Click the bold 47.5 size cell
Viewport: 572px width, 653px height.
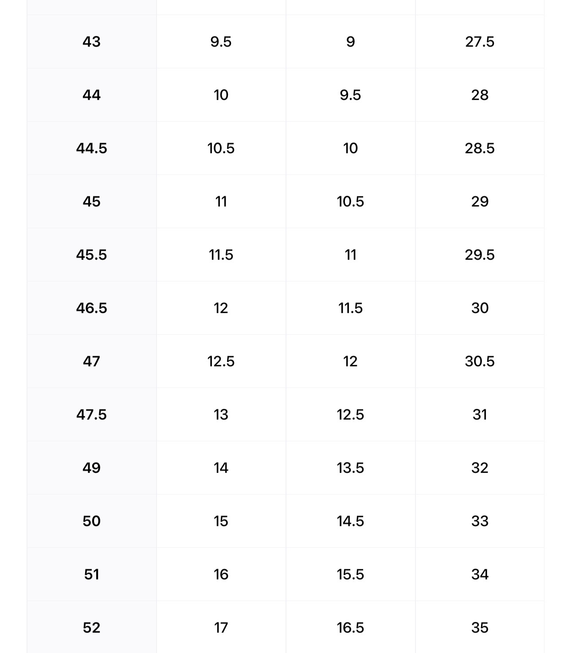(x=91, y=415)
